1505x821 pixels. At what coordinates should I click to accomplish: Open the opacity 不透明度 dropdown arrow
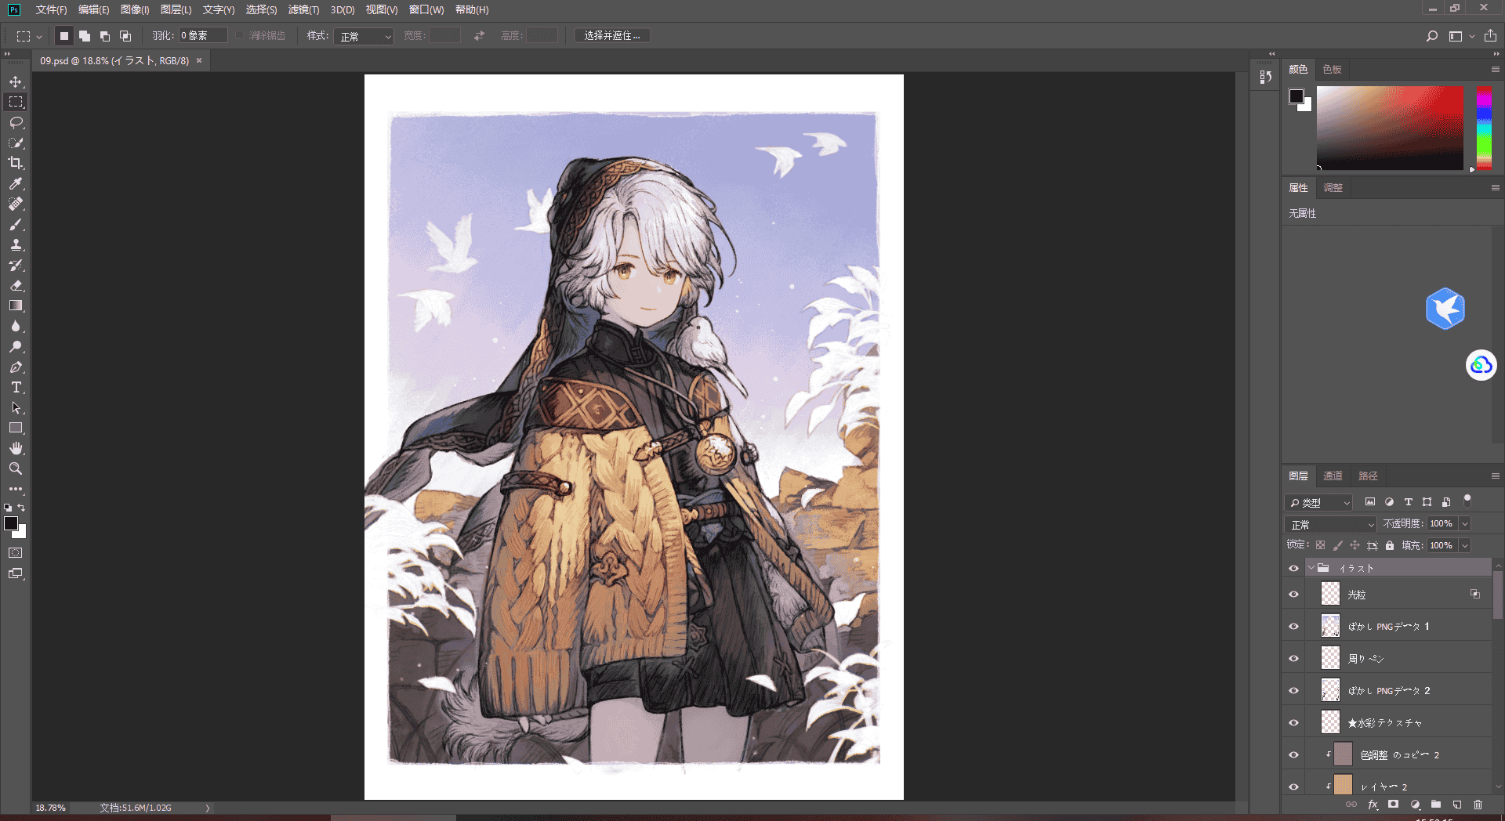[x=1464, y=523]
